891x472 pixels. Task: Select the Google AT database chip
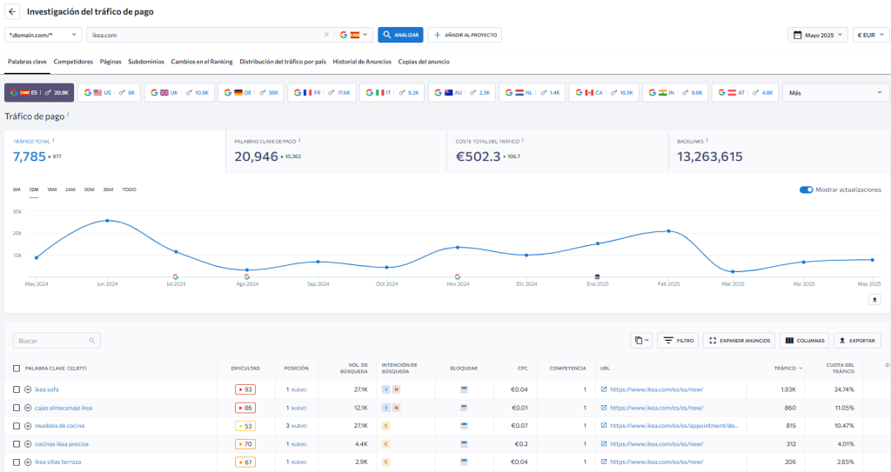pyautogui.click(x=745, y=93)
